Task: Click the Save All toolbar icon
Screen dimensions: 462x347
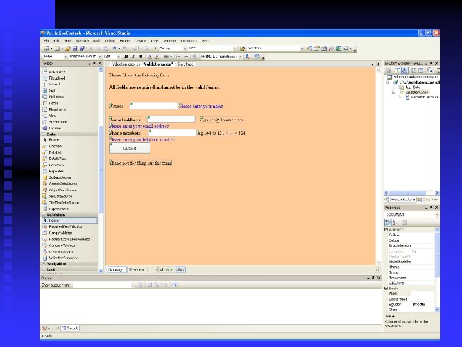Action: tap(82, 48)
